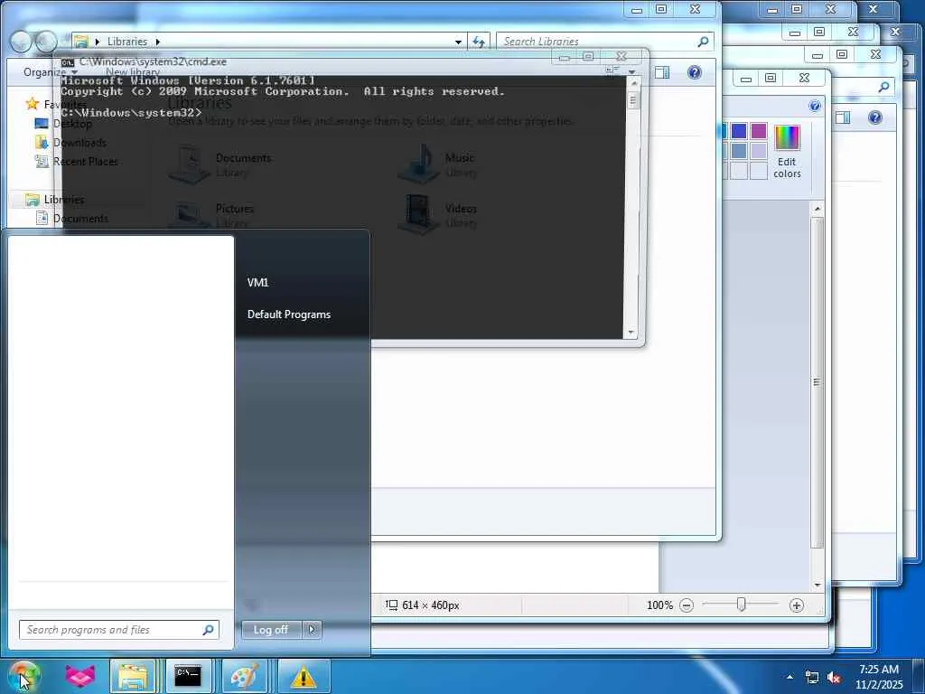925x694 pixels.
Task: Click the Show desktop strip
Action: [919, 676]
